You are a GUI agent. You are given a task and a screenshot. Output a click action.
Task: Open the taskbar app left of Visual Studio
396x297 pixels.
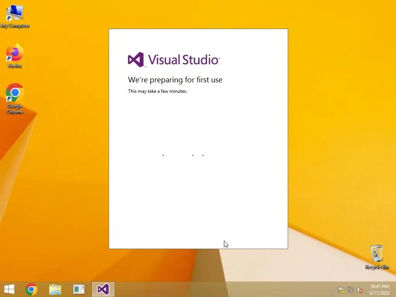(x=79, y=289)
